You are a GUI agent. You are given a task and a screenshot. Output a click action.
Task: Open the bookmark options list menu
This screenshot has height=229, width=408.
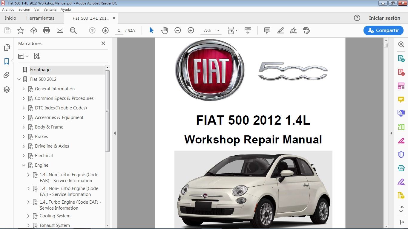(23, 56)
